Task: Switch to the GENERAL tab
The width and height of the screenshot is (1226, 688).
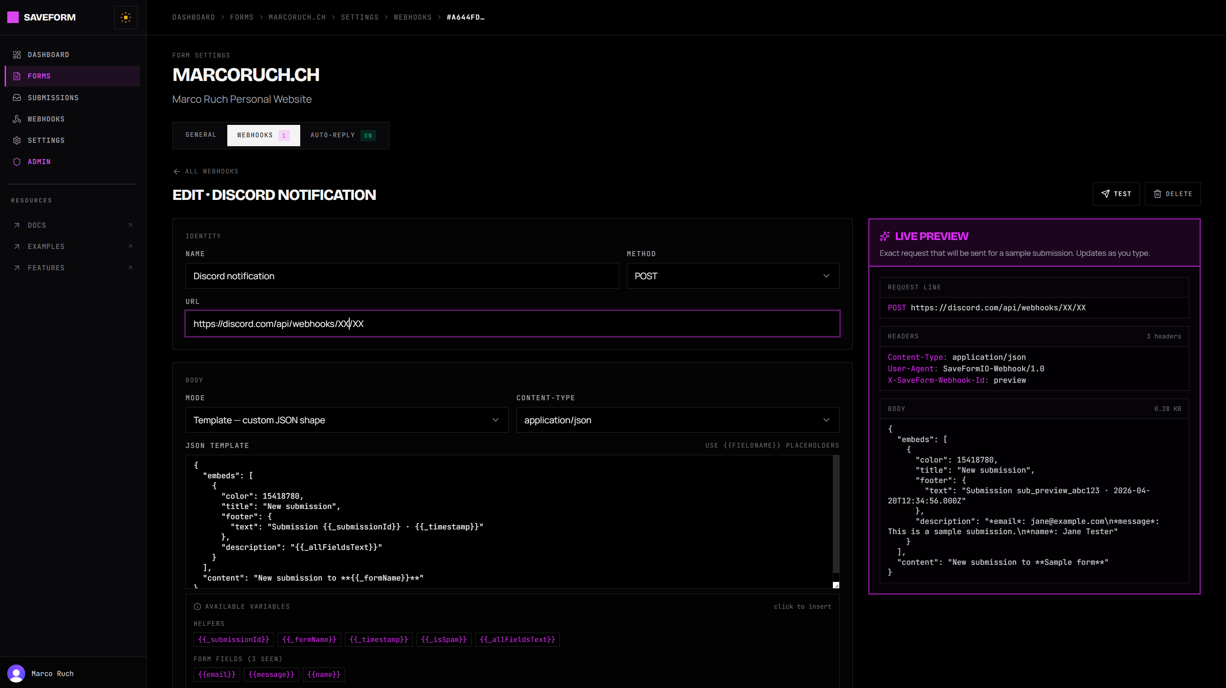Action: 201,135
